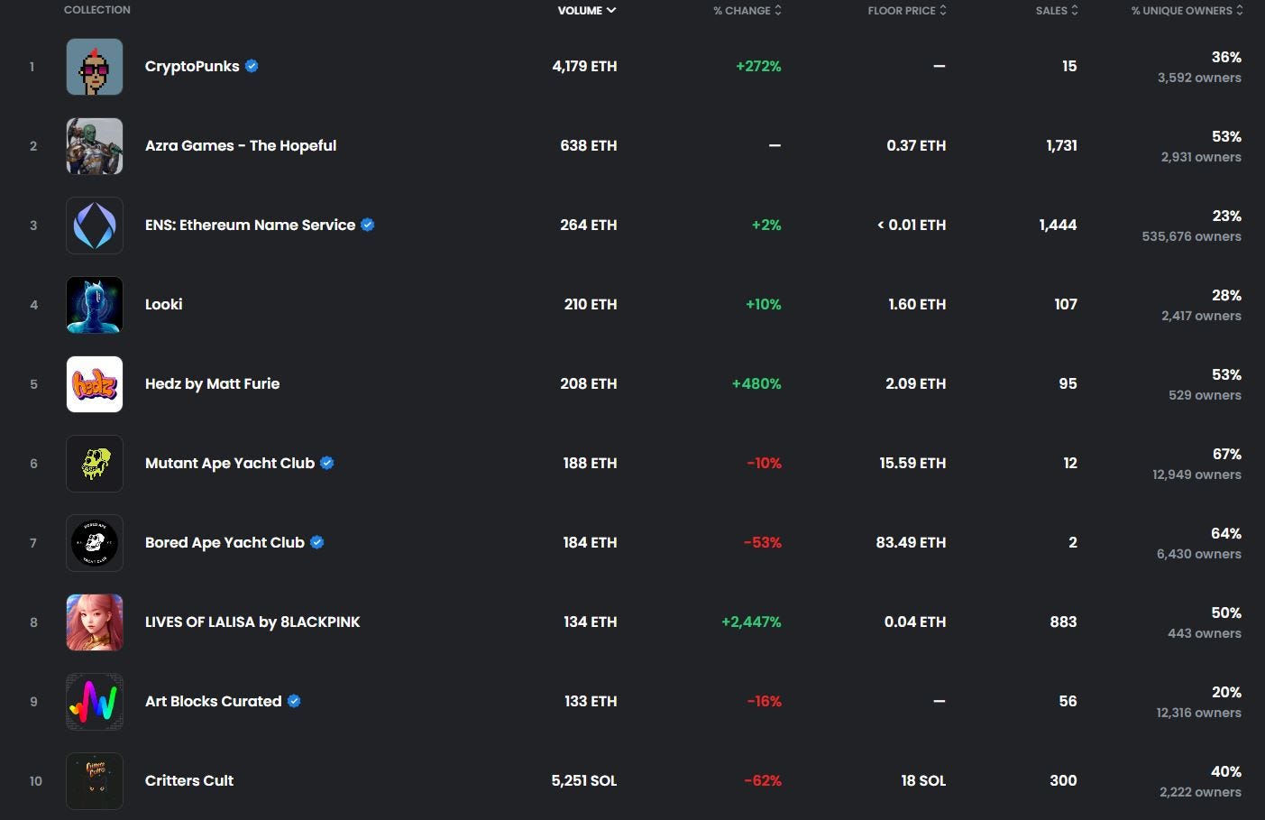The image size is (1265, 820).
Task: Click the 2,222 owners text
Action: 1200,792
